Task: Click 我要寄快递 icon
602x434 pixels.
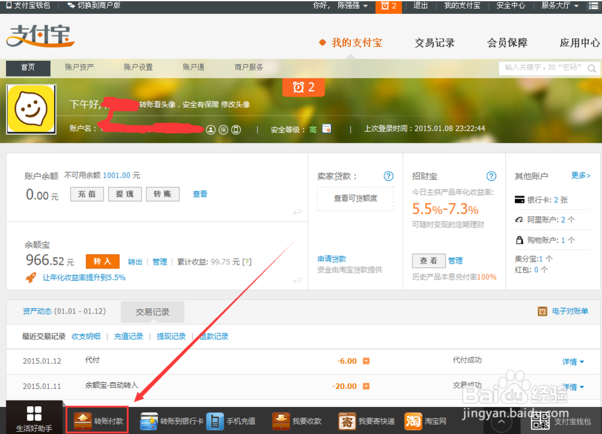Action: pos(347,421)
